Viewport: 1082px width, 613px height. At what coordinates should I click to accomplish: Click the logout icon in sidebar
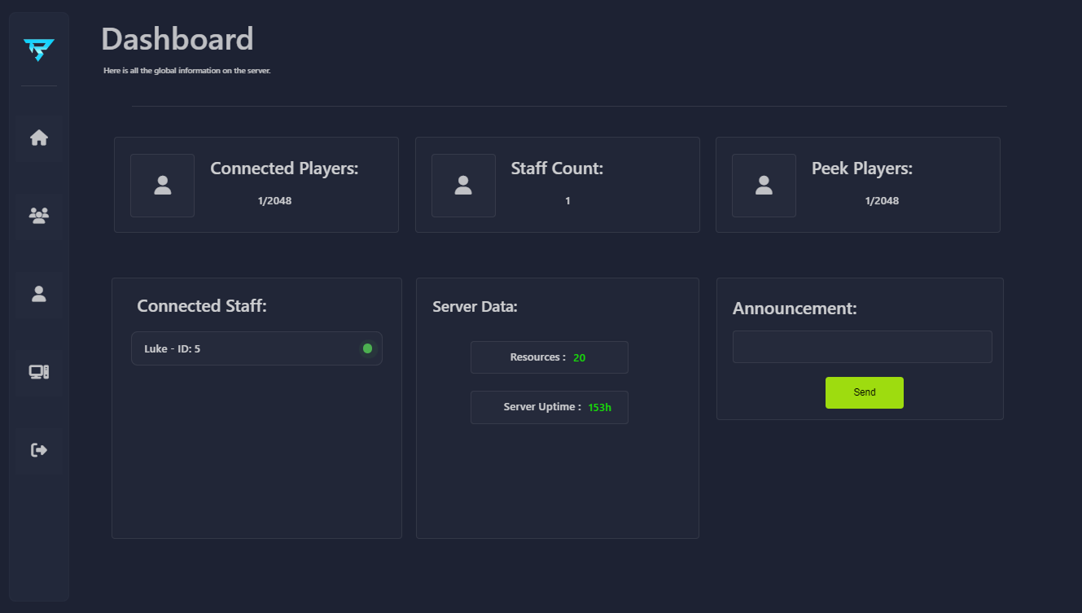[x=39, y=450]
